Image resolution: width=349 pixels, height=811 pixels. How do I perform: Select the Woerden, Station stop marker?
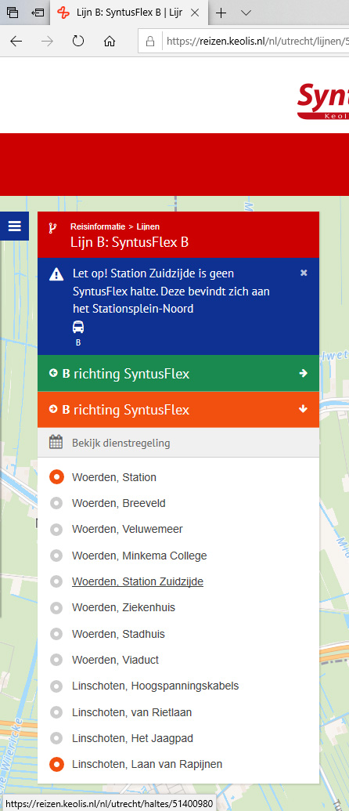(x=56, y=477)
